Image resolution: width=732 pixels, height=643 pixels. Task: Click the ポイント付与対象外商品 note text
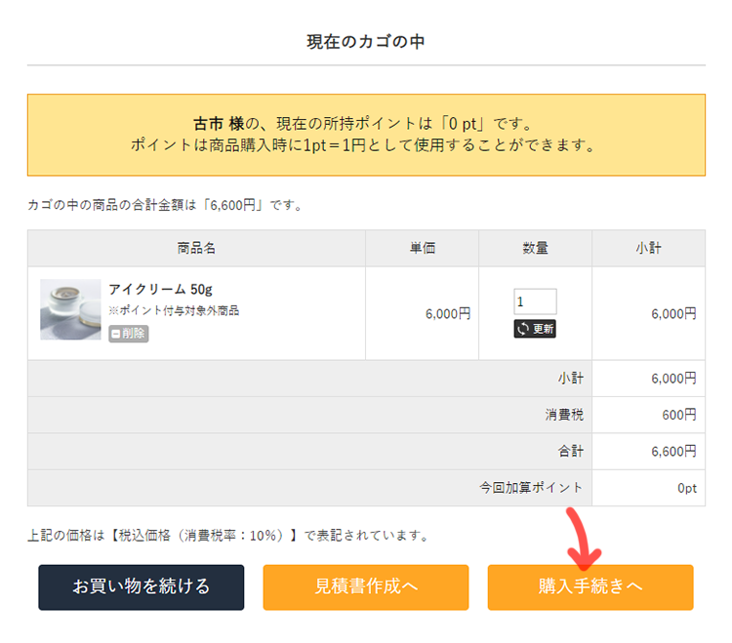tap(174, 311)
